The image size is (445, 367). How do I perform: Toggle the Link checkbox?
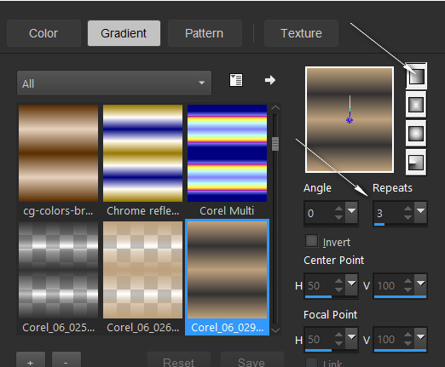pos(311,363)
